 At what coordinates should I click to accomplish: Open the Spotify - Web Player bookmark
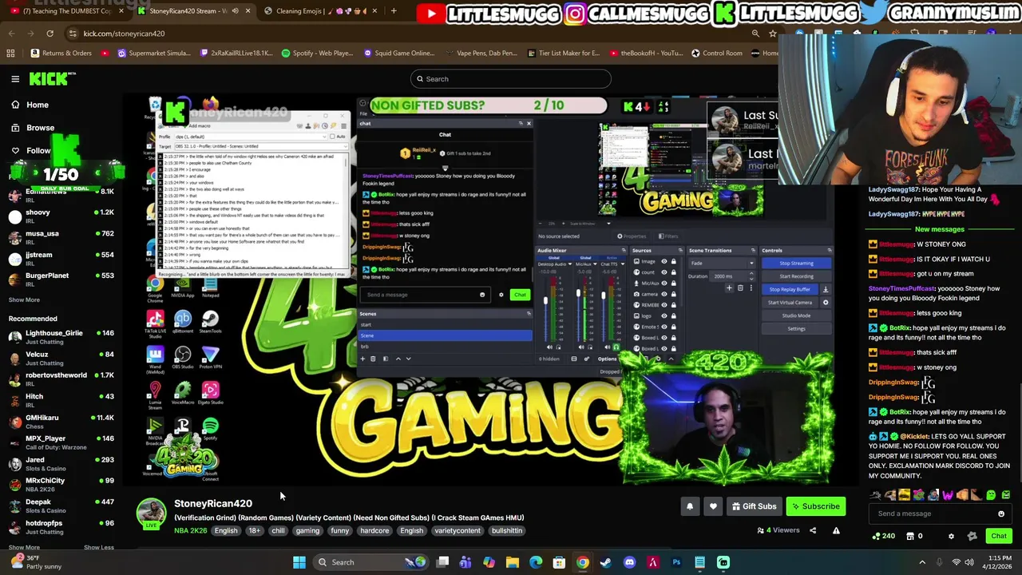click(317, 53)
